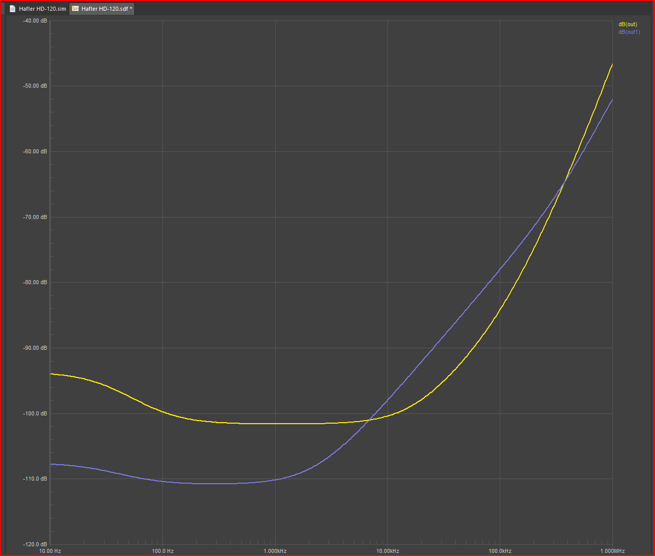
Task: Click the -50.00 dB axis label
Action: point(35,86)
